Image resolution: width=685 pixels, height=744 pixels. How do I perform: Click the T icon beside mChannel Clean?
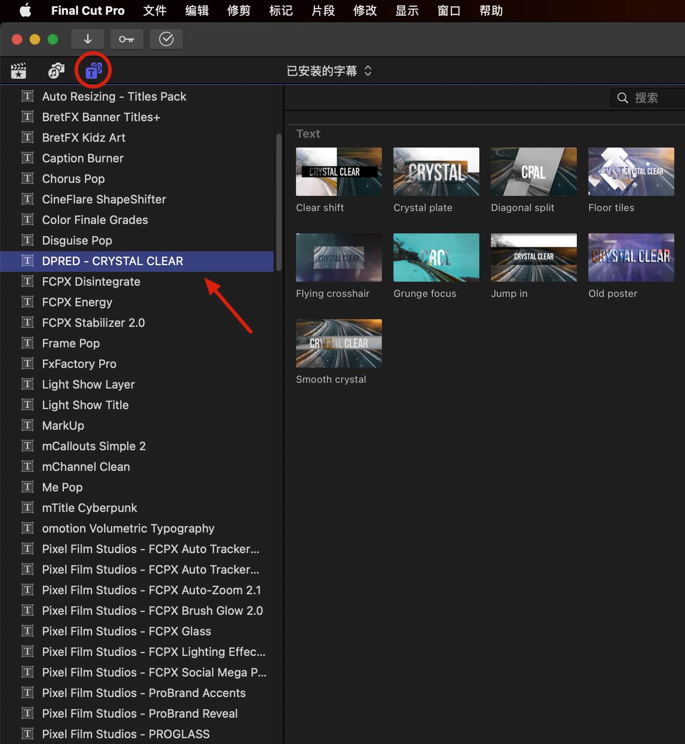click(x=28, y=466)
